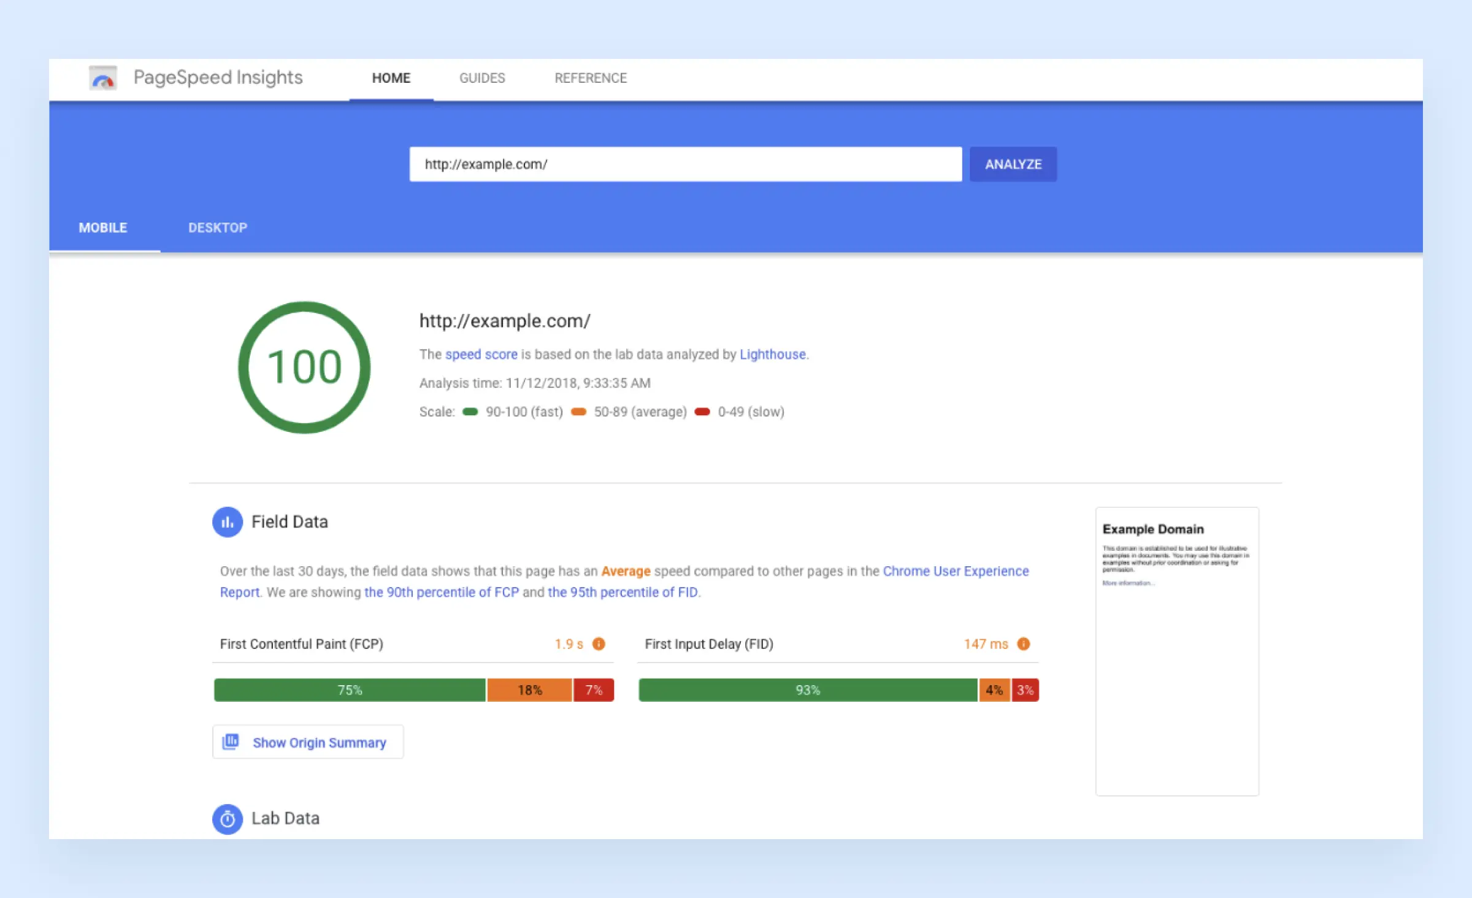Click the info icon next to 1.9 s
The image size is (1472, 898).
click(x=599, y=644)
